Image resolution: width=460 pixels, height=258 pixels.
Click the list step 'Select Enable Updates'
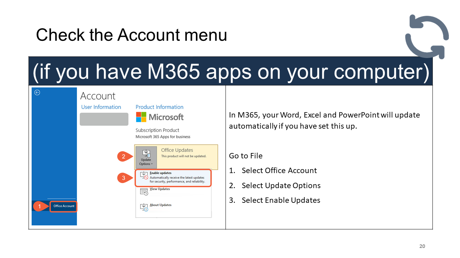point(281,200)
